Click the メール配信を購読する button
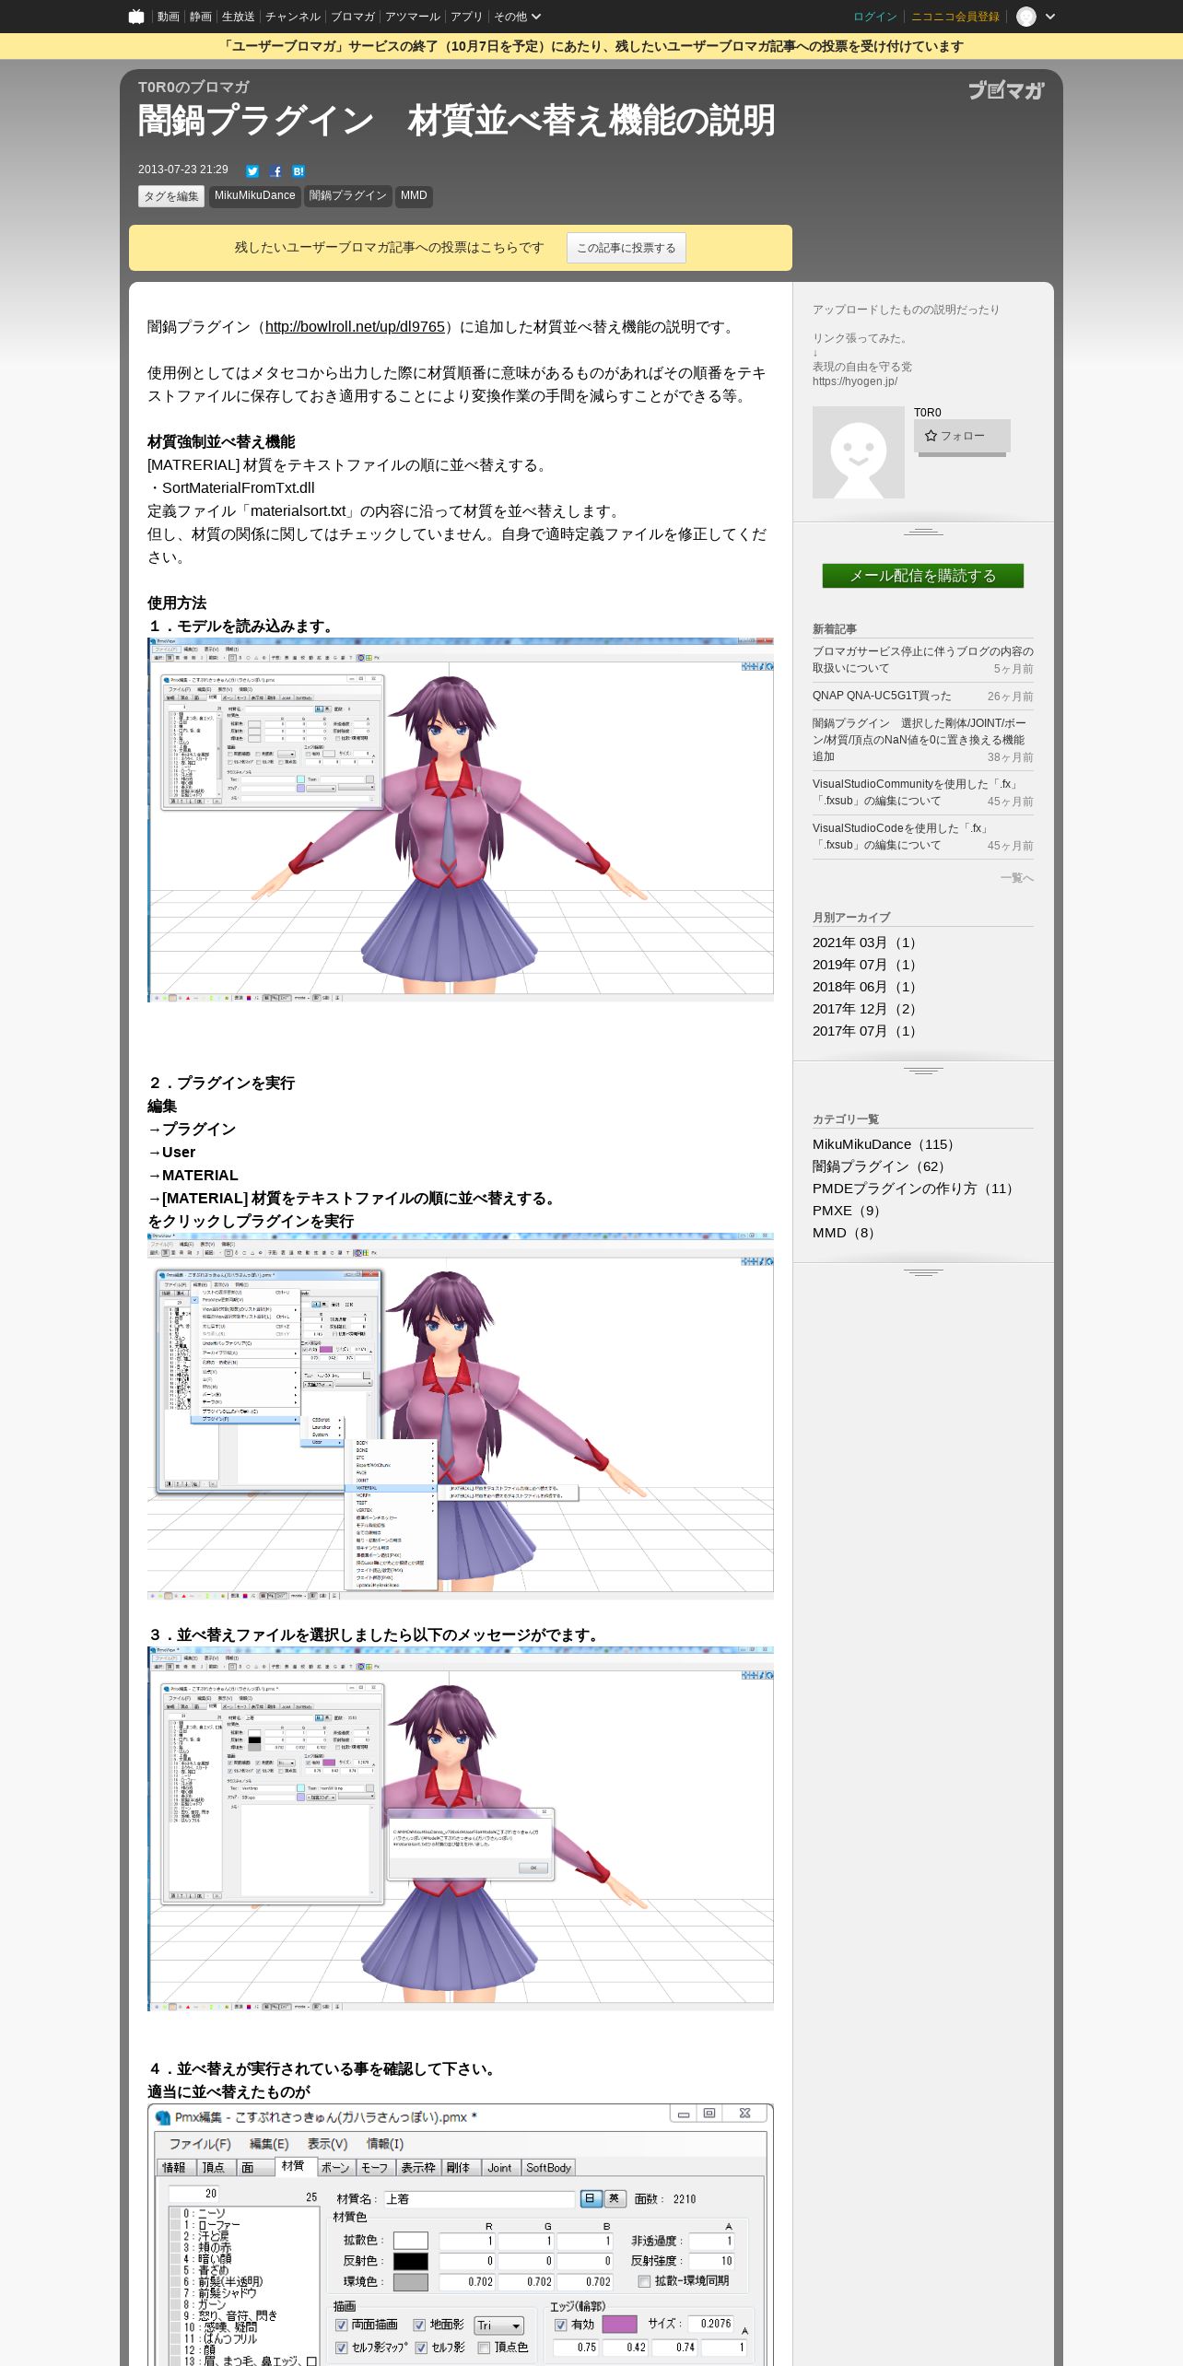This screenshot has height=2366, width=1183. pyautogui.click(x=923, y=576)
